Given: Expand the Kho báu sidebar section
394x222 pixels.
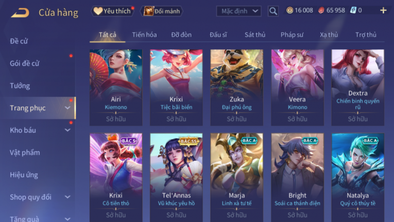Looking at the screenshot, I should (67, 130).
